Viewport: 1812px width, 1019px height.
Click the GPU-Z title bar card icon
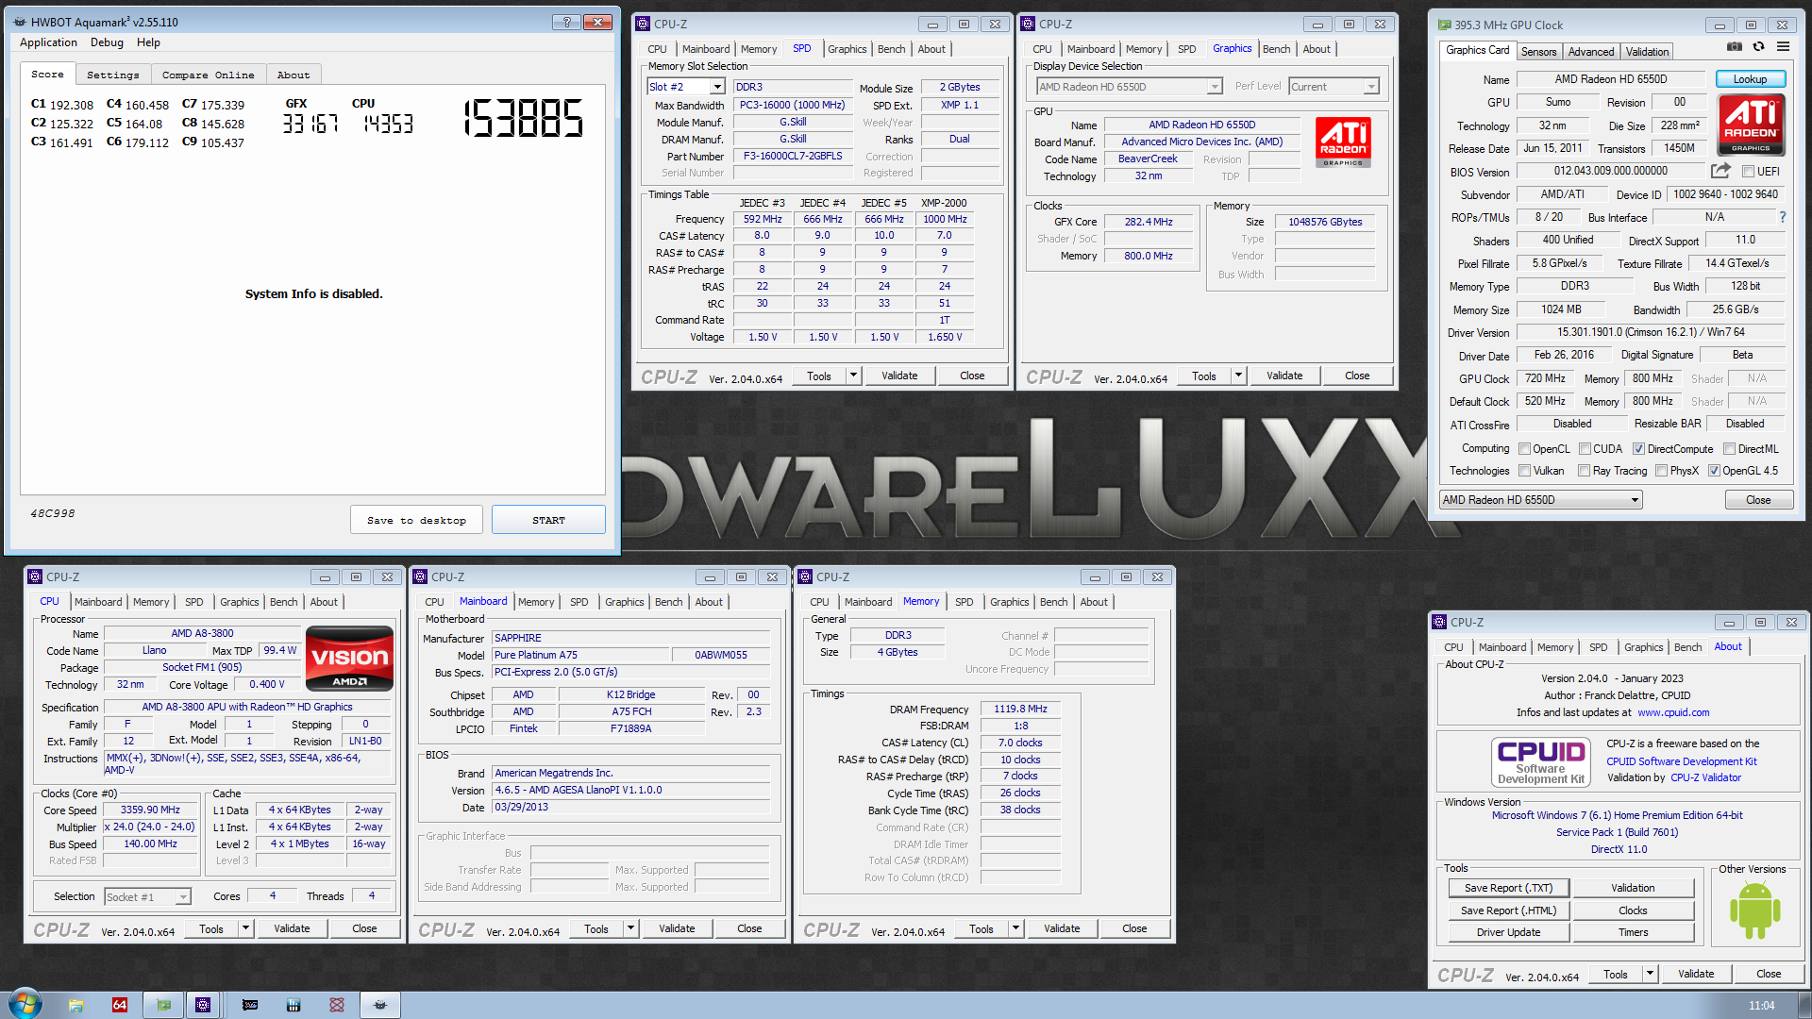pos(1444,25)
